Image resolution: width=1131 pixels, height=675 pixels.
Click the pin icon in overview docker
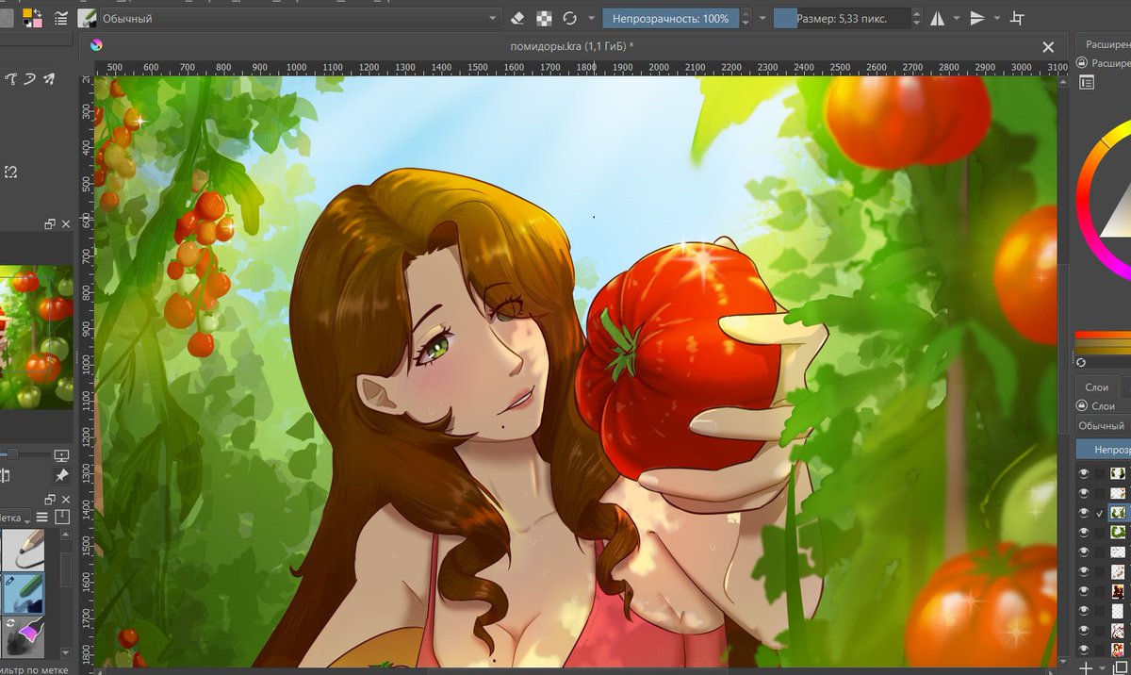click(x=61, y=474)
